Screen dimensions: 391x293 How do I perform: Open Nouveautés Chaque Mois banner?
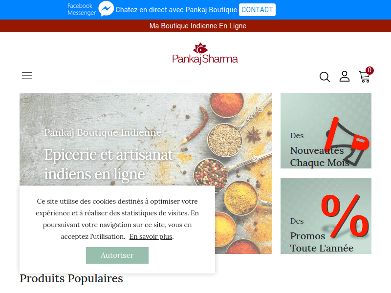point(326,130)
